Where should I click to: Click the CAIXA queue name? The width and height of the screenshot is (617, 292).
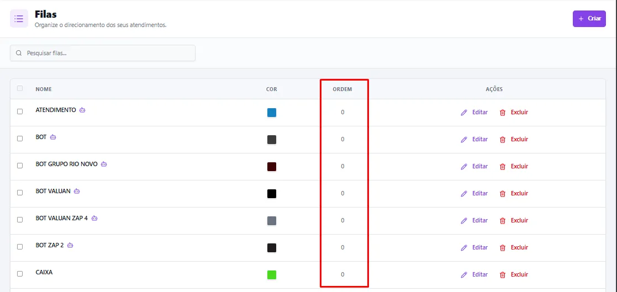[x=44, y=272]
